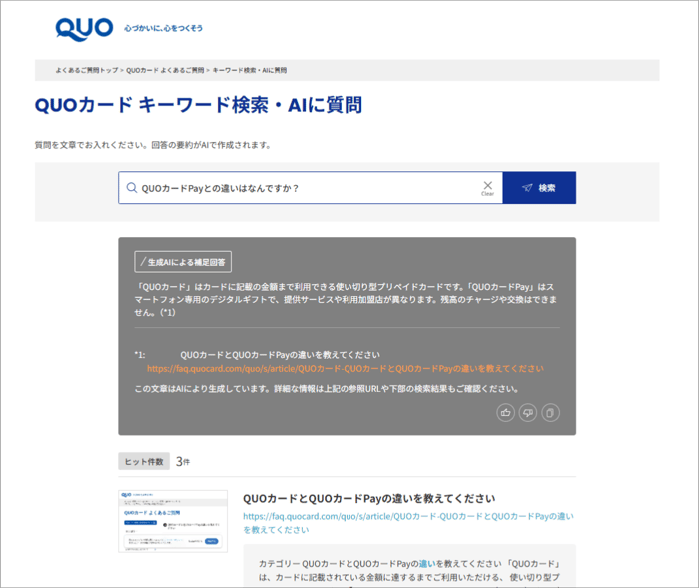This screenshot has width=699, height=588.
Task: Click the QUO logo in the header
Action: 84,29
